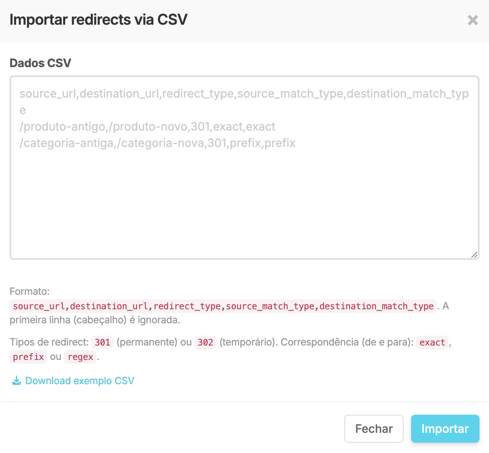Click the exact code tag

[x=432, y=342]
